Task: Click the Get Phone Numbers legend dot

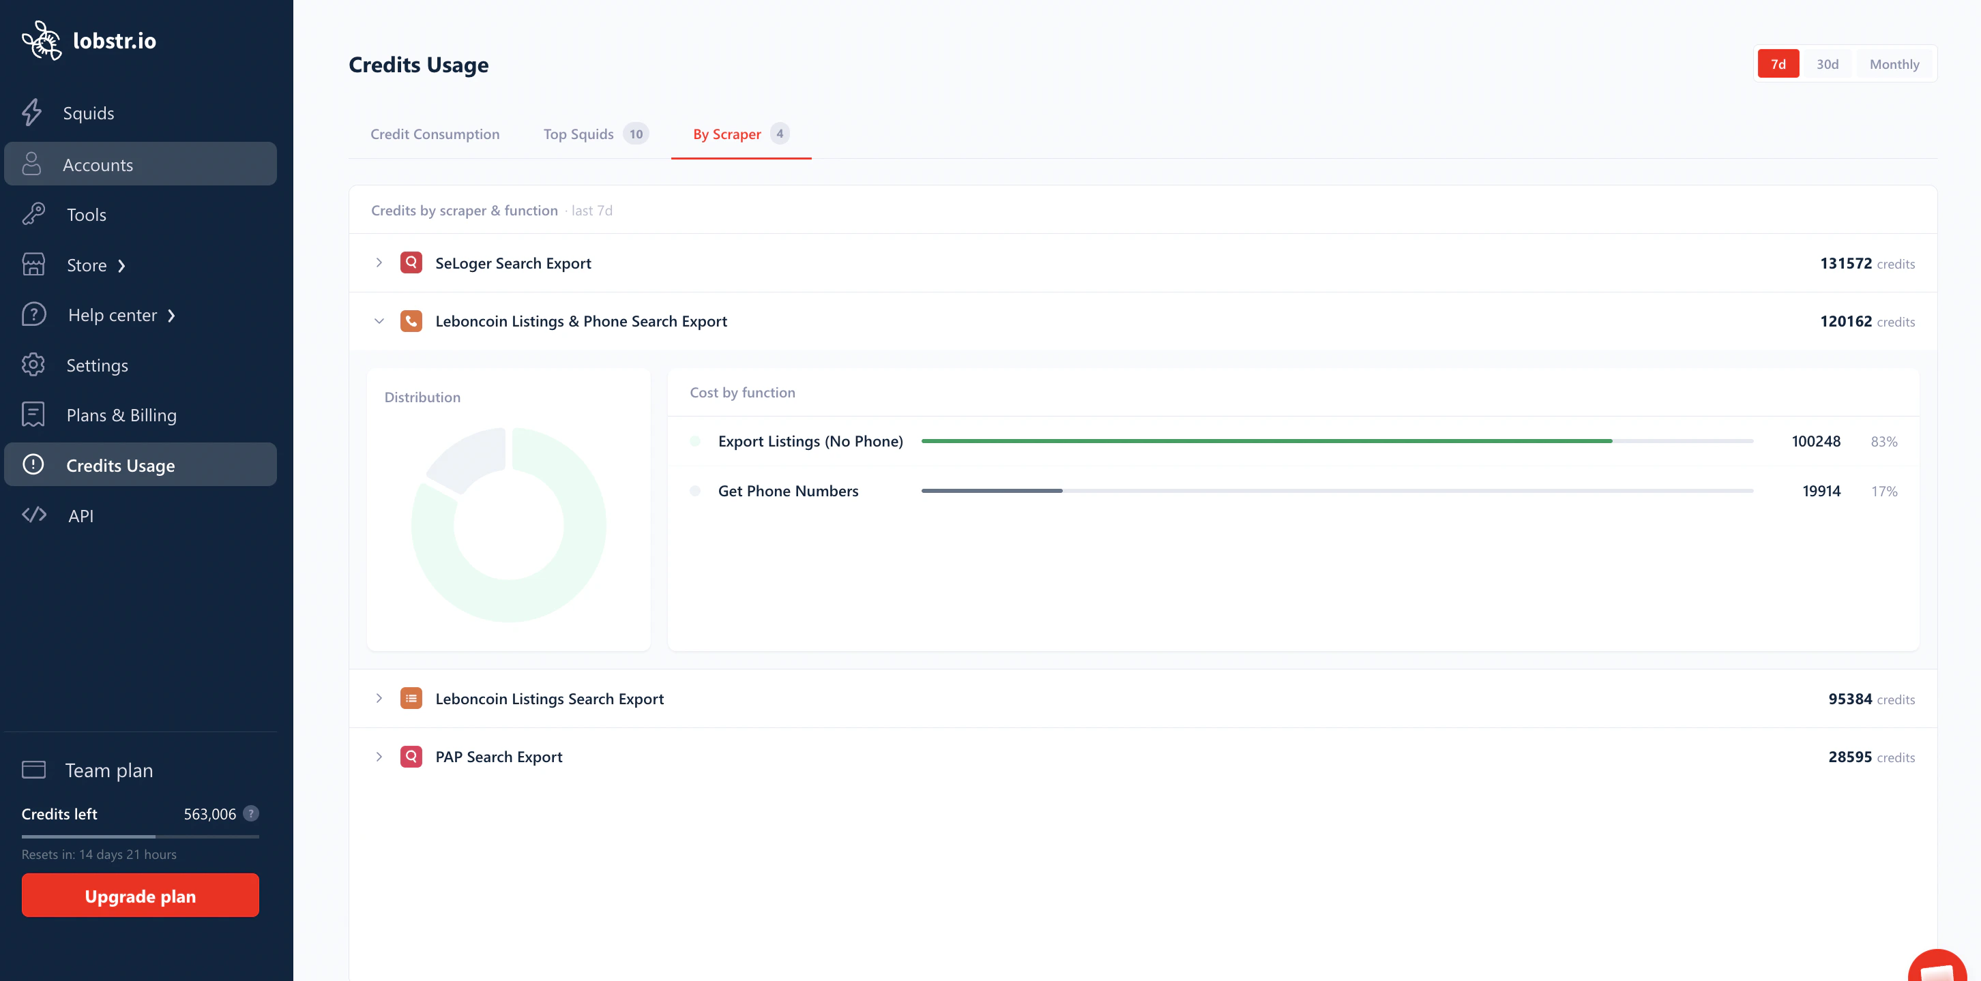Action: pos(695,491)
